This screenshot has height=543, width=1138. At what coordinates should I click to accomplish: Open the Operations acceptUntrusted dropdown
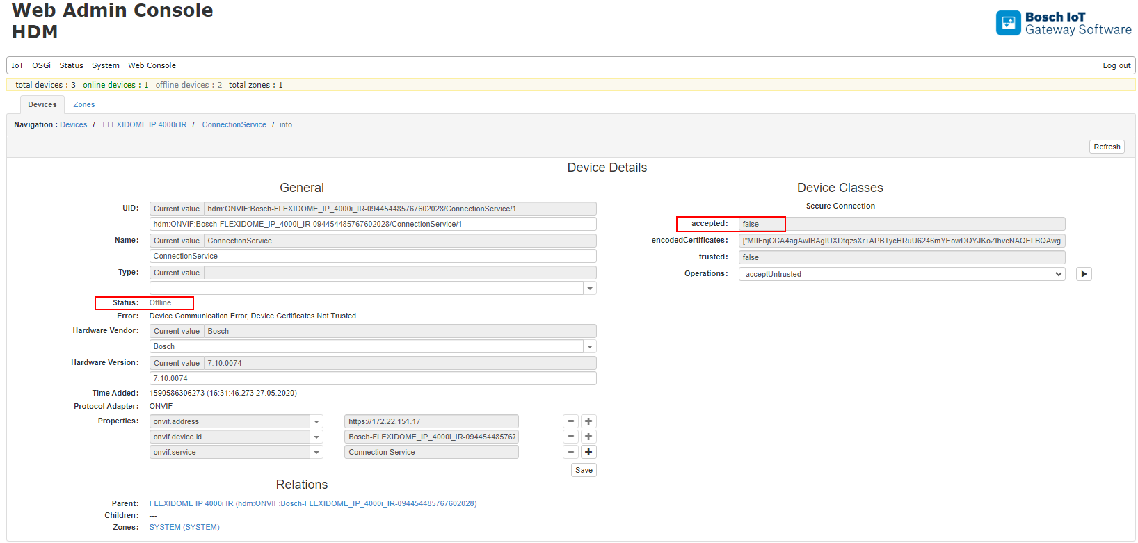901,274
